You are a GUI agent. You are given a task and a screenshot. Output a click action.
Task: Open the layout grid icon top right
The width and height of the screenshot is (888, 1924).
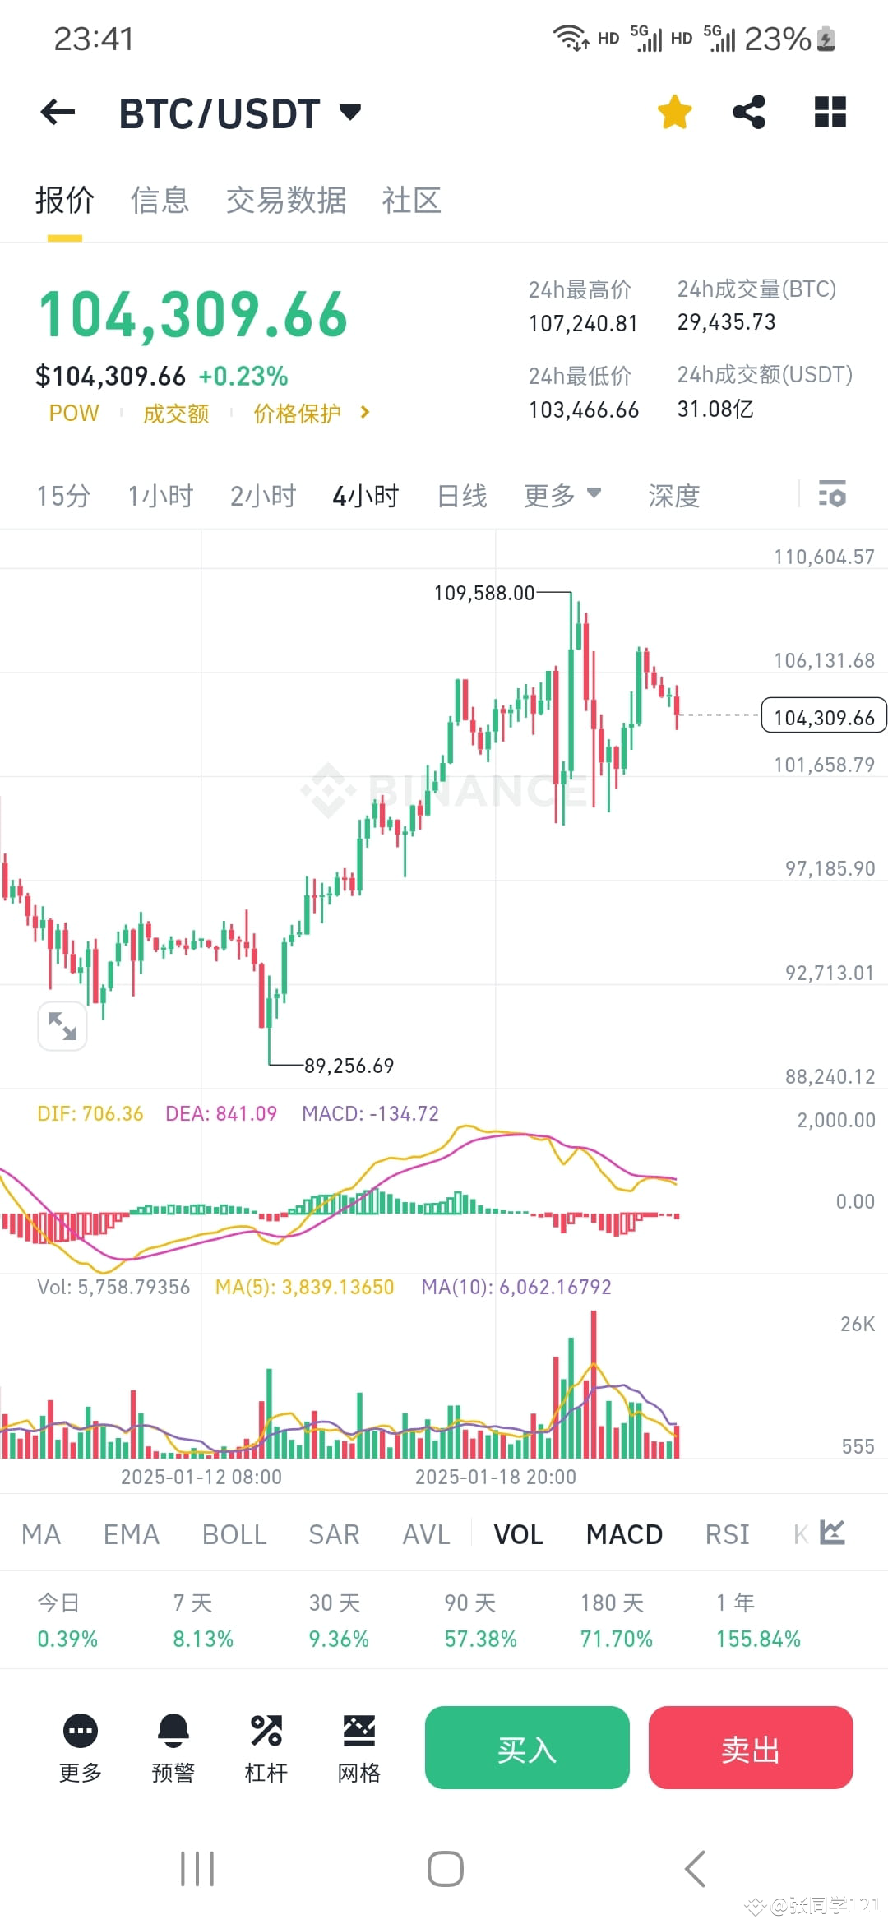pos(830,113)
